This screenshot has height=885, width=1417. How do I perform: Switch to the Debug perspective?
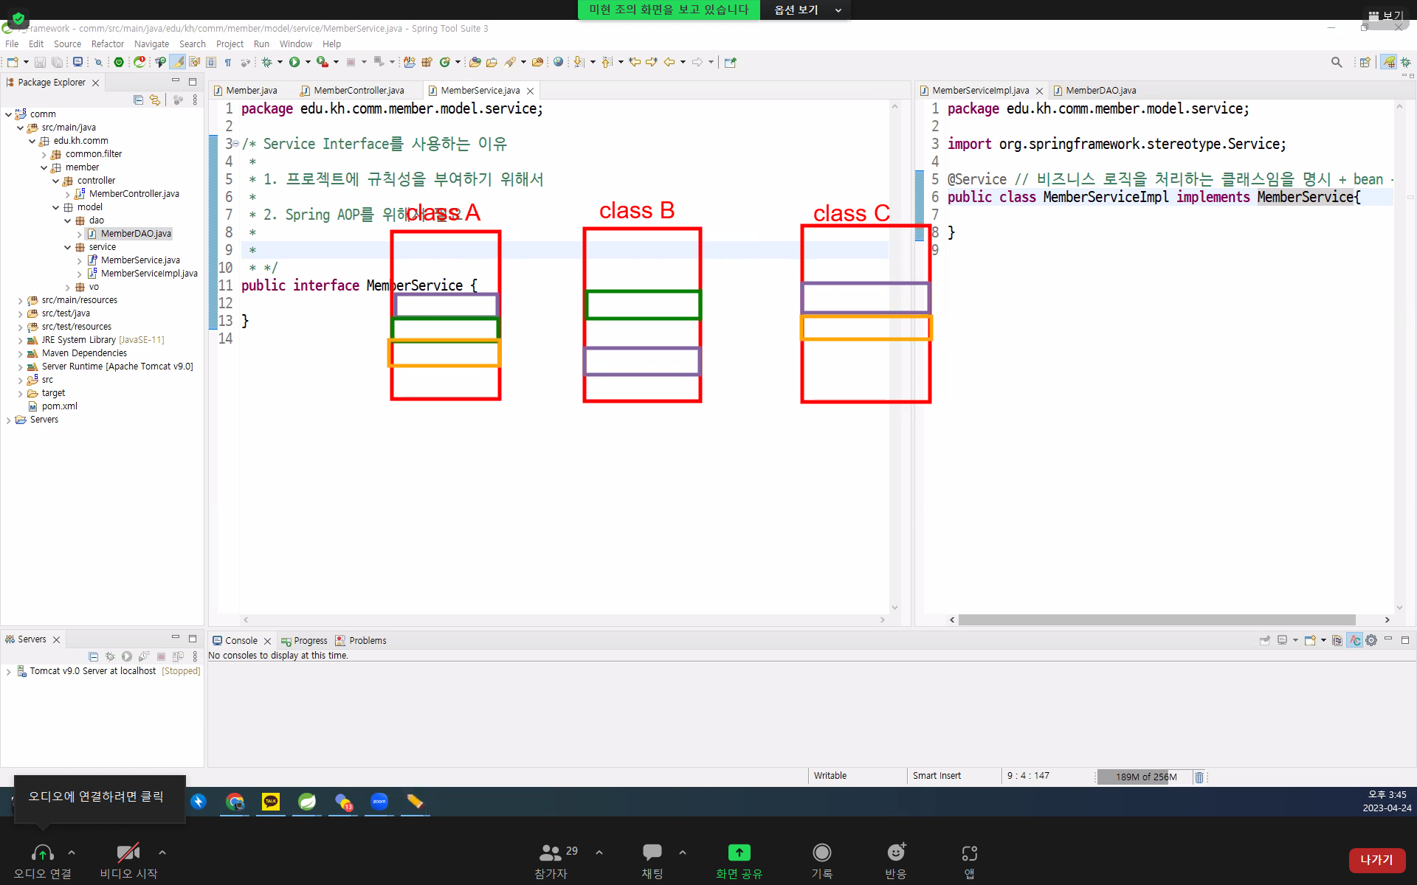pyautogui.click(x=1406, y=62)
